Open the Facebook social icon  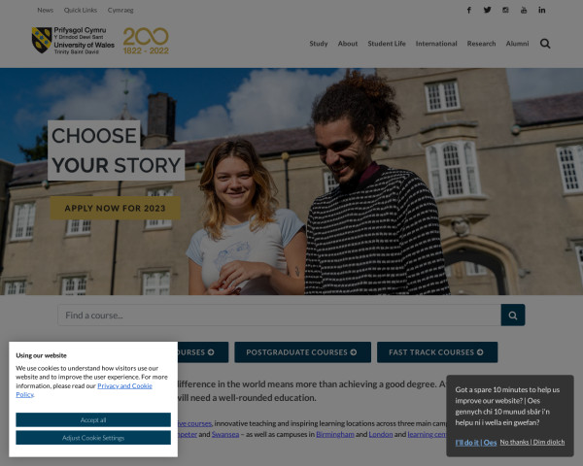tap(469, 10)
